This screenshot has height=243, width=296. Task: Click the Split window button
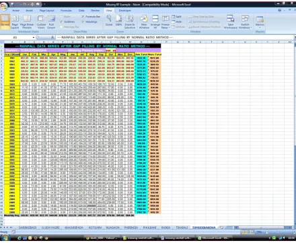[177, 17]
